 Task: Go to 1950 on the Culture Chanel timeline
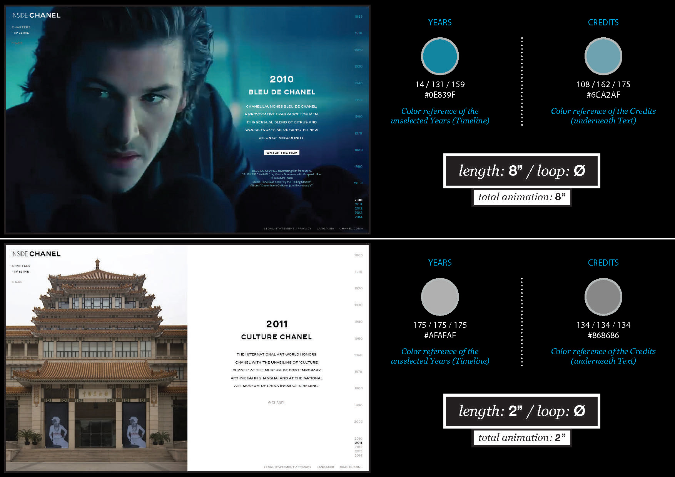[x=358, y=339]
